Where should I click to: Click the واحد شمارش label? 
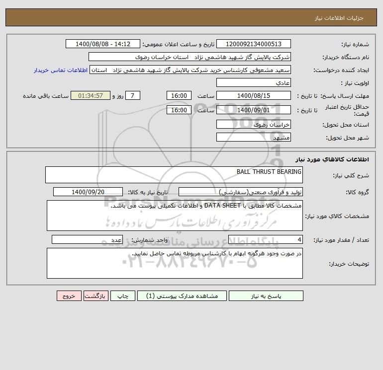point(150,240)
